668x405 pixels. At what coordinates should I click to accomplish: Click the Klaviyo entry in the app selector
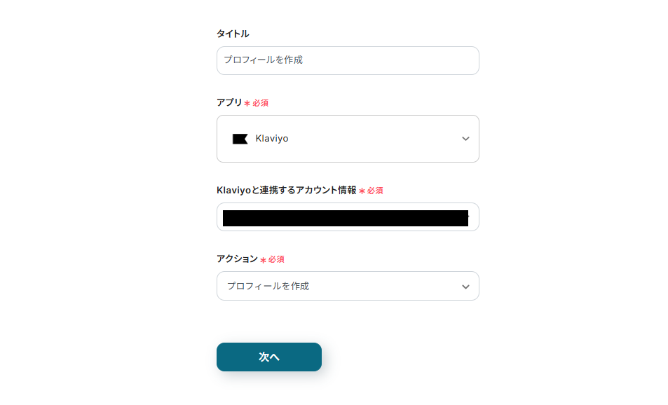click(271, 138)
